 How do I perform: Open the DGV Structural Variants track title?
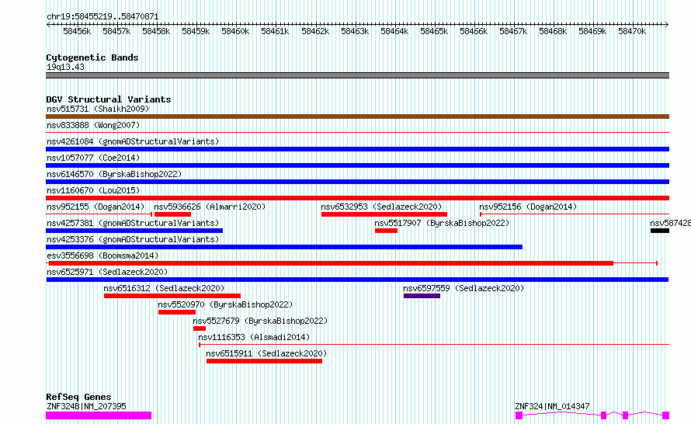pyautogui.click(x=109, y=99)
